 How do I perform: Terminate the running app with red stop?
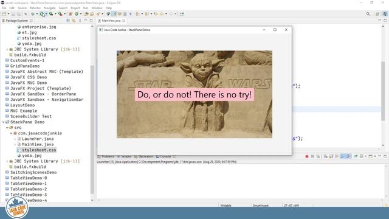coord(307,156)
